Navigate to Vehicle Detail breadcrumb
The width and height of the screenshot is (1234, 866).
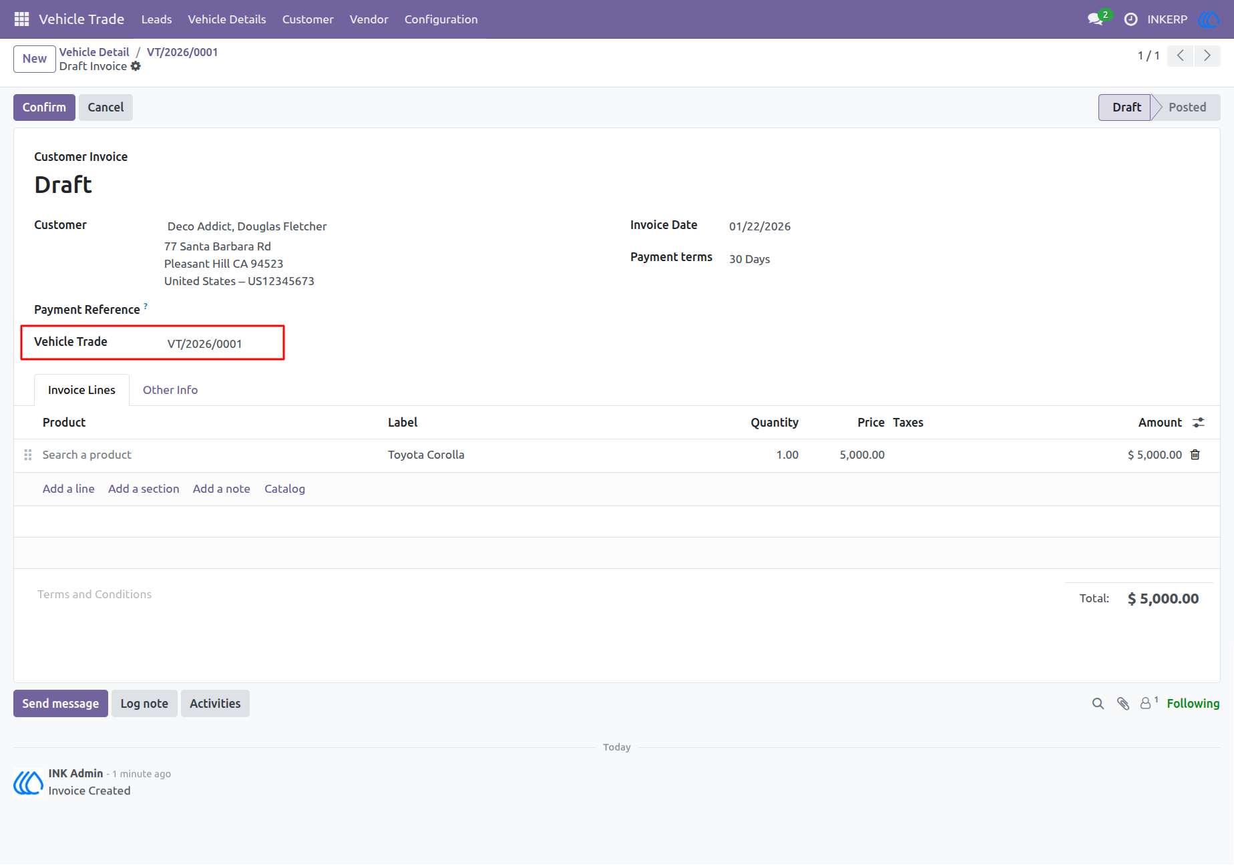[94, 52]
